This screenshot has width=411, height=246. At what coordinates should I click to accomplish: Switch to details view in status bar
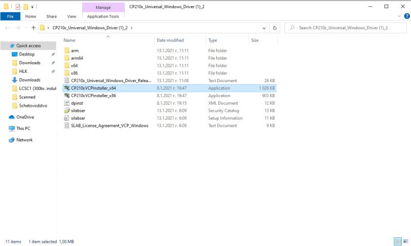click(397, 241)
